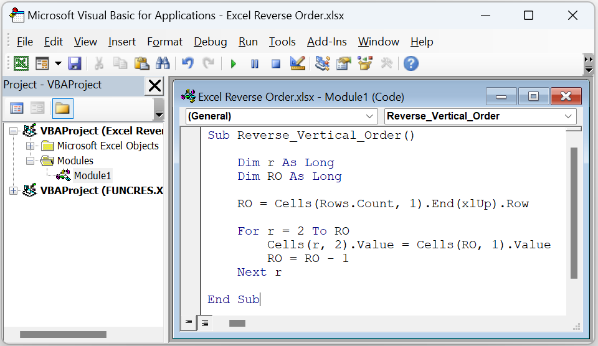The image size is (598, 346).
Task: Click the Copy toolbar icon
Action: [x=120, y=63]
